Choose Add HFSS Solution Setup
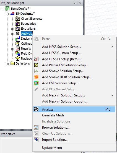 pyautogui.click(x=74, y=47)
